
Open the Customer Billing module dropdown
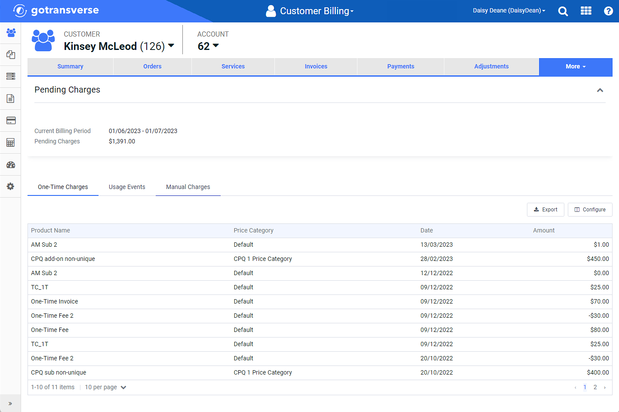click(x=317, y=11)
